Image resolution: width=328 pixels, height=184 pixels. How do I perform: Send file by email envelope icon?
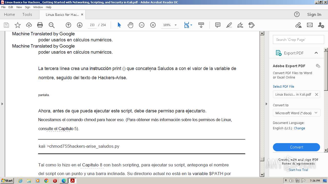(310, 25)
